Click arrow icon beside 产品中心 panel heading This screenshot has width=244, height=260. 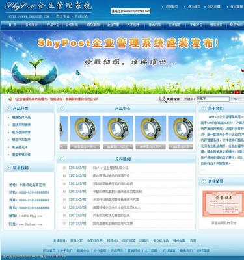[62, 109]
